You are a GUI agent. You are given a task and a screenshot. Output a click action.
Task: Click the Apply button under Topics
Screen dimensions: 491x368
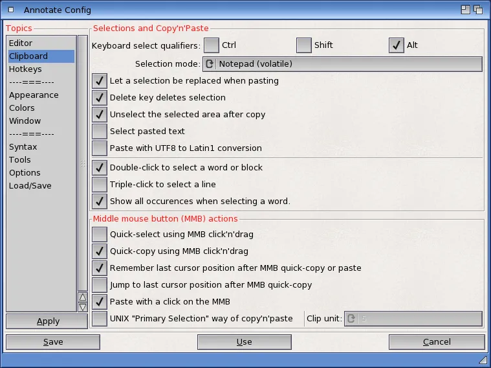48,321
